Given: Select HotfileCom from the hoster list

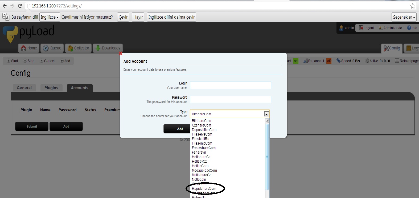Looking at the screenshot, I should pyautogui.click(x=228, y=166).
